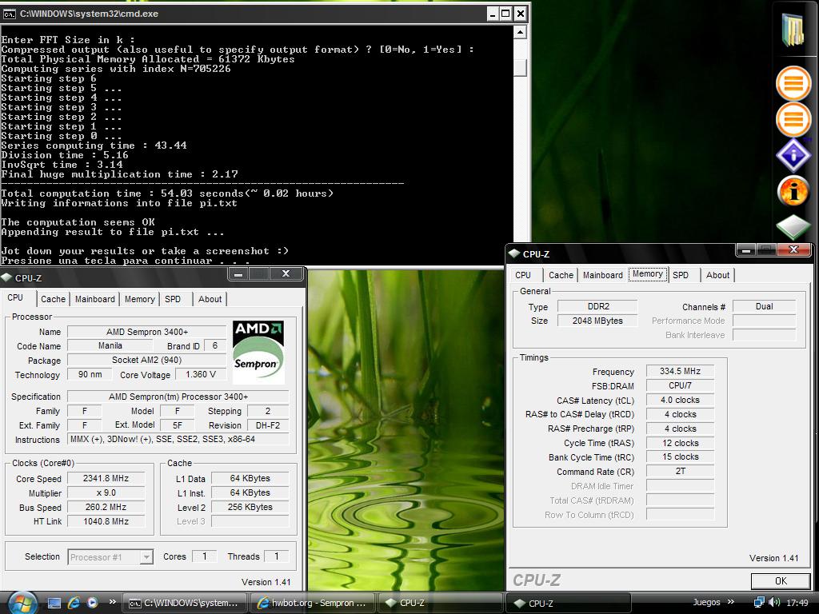
Task: Open SPD tab in right CPU-Z window
Action: coord(681,275)
